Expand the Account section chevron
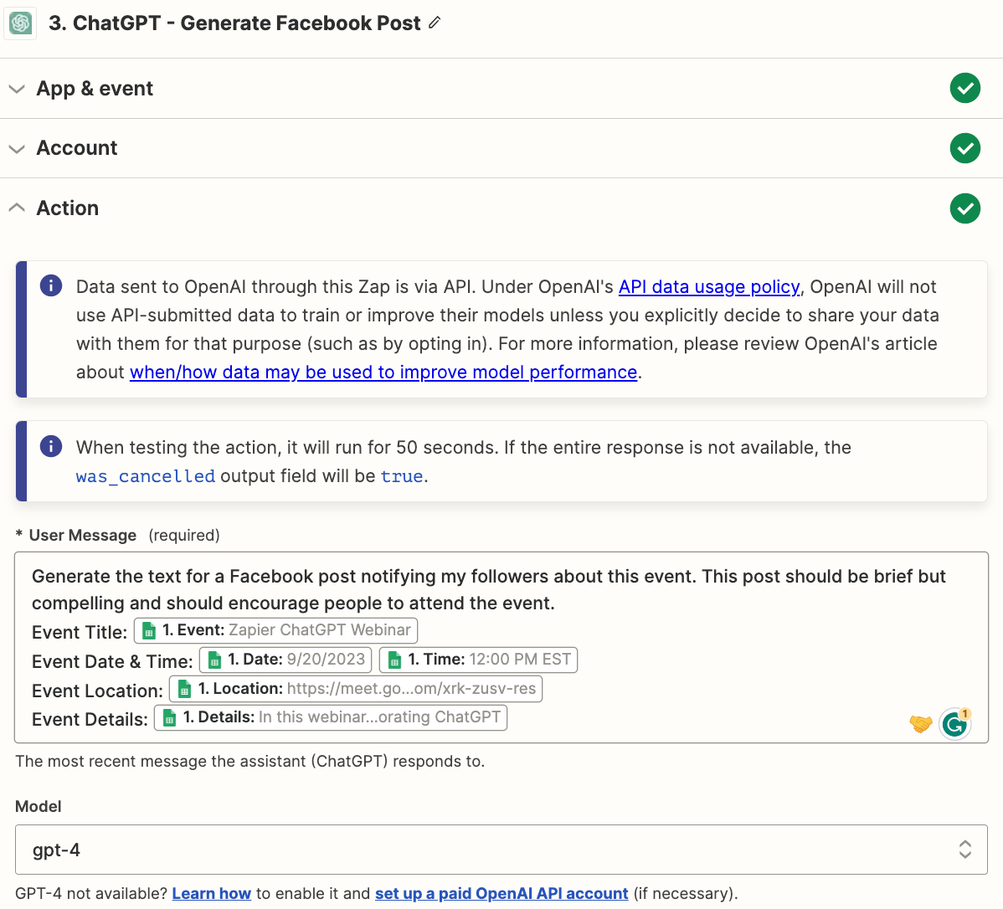Image resolution: width=1003 pixels, height=909 pixels. coord(18,149)
